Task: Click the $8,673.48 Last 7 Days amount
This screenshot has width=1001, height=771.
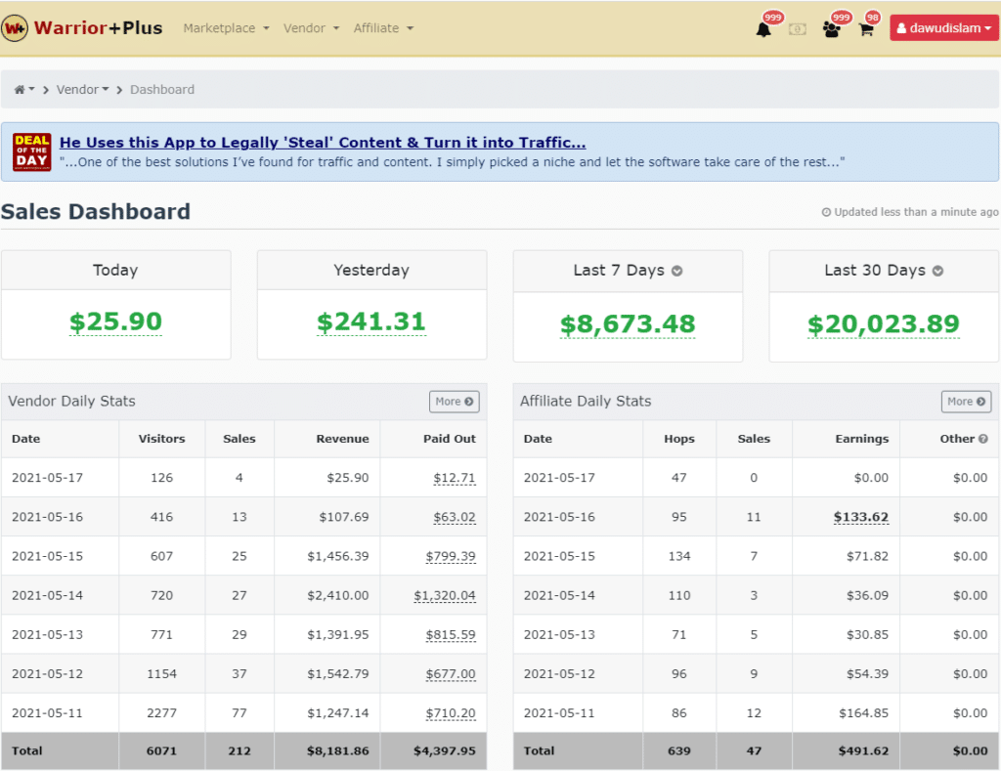Action: (628, 324)
